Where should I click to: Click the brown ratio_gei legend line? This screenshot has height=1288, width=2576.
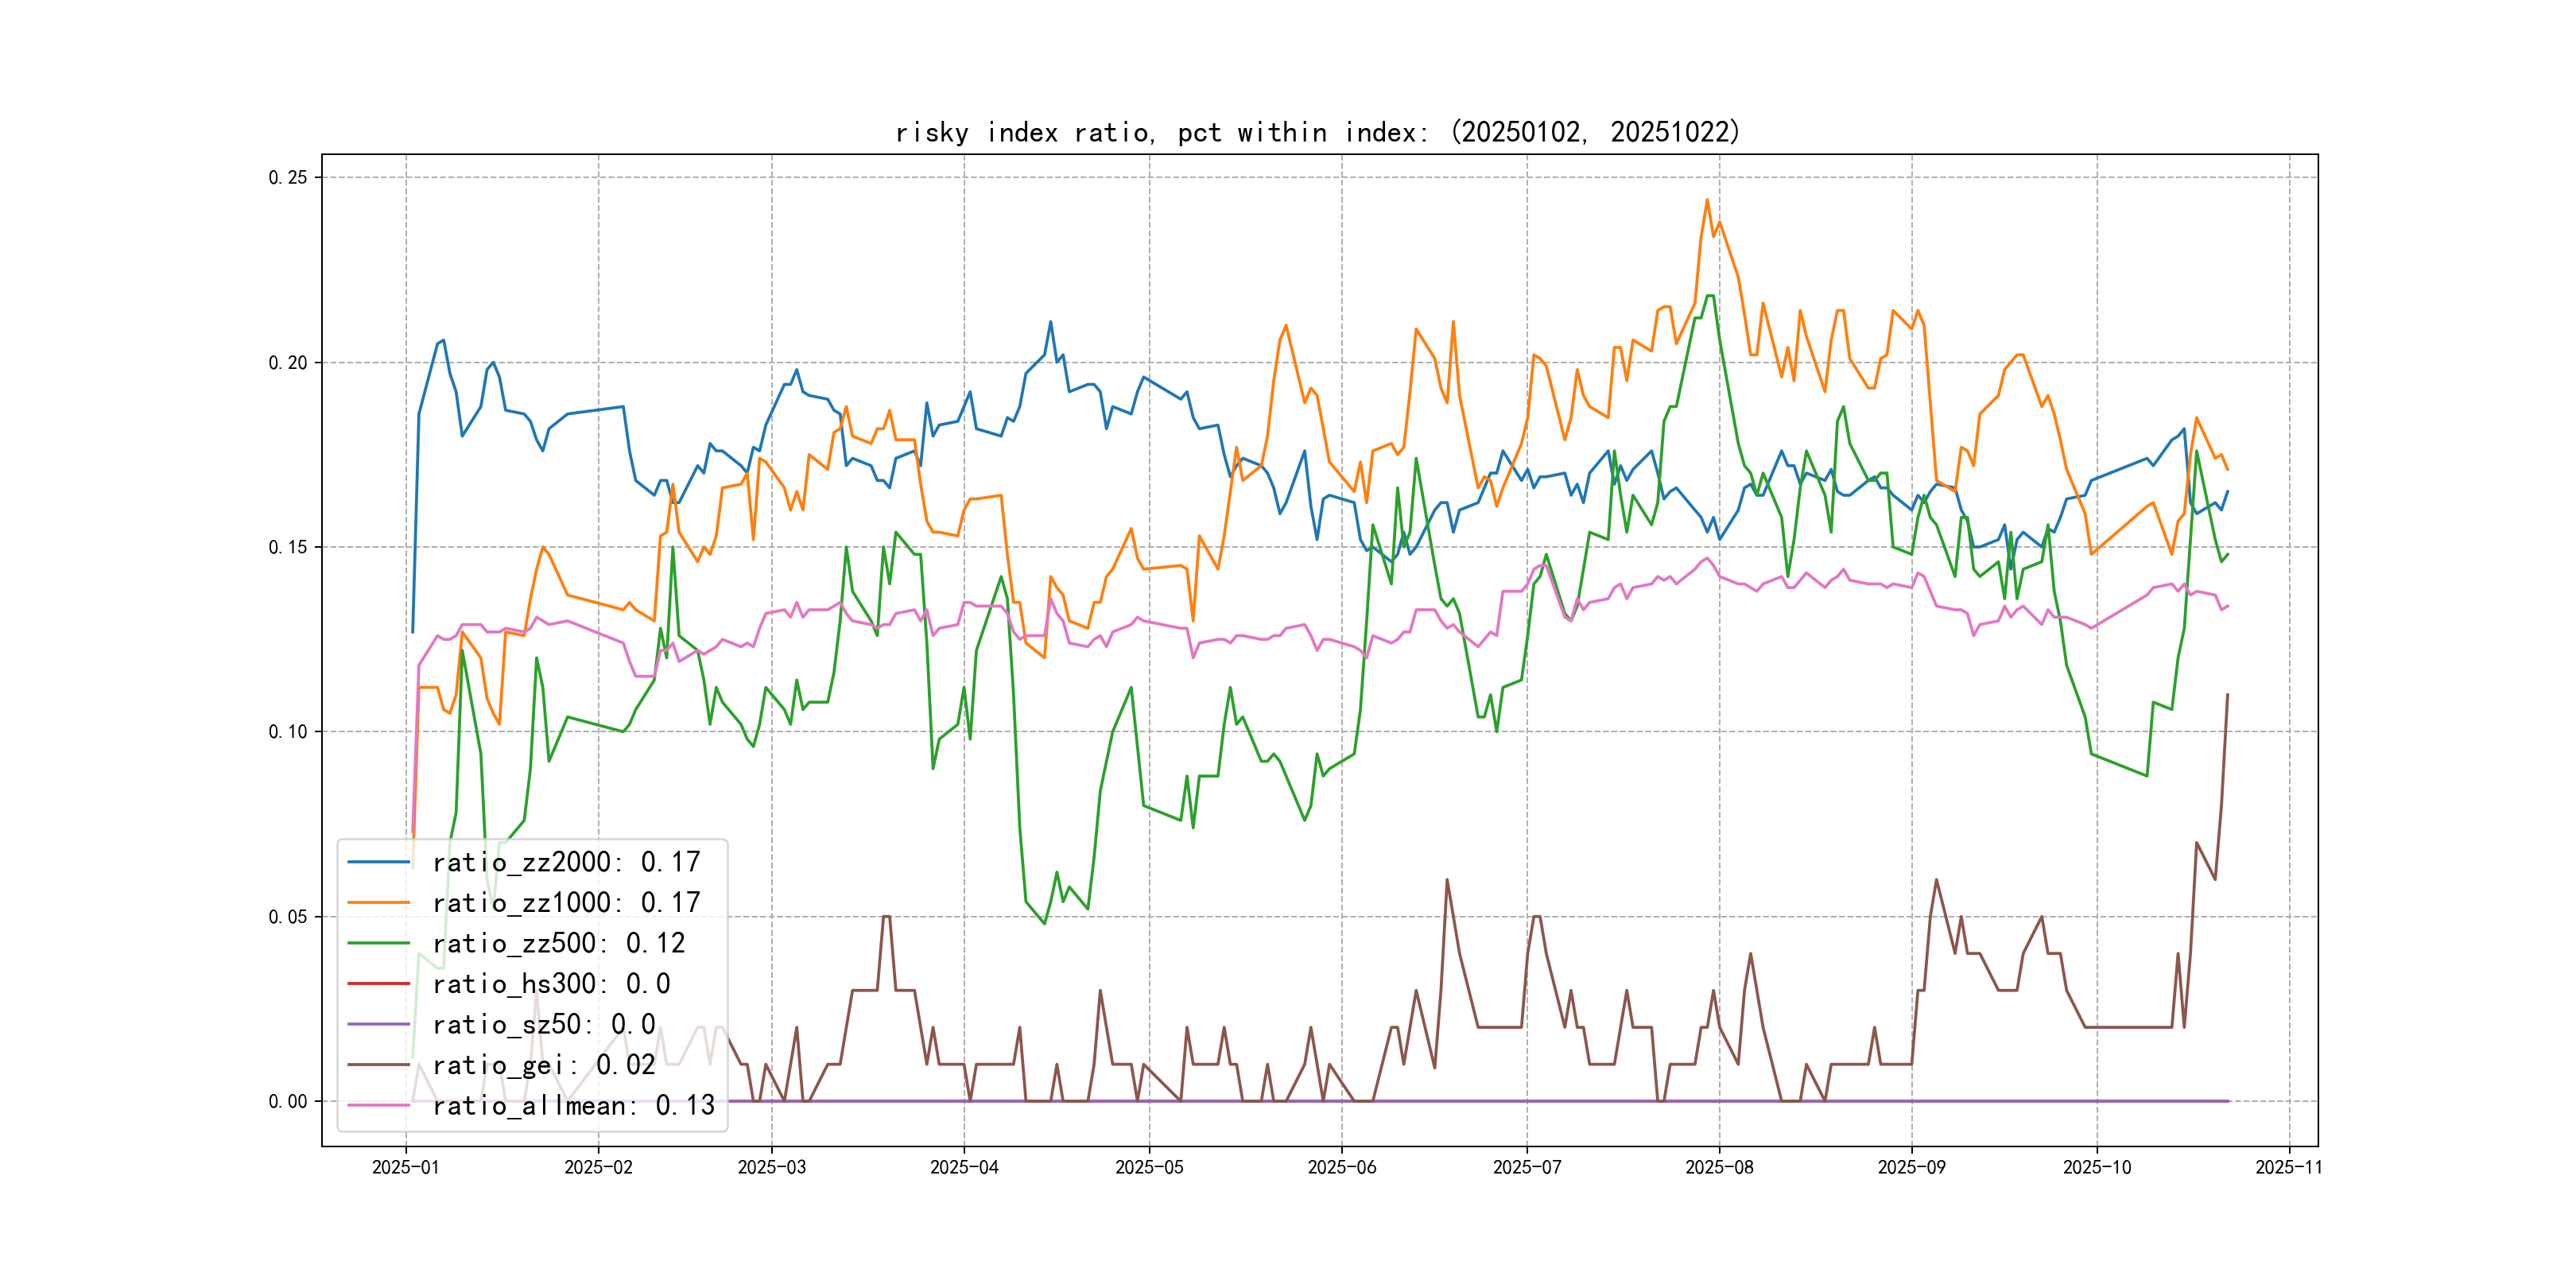pos(378,1065)
